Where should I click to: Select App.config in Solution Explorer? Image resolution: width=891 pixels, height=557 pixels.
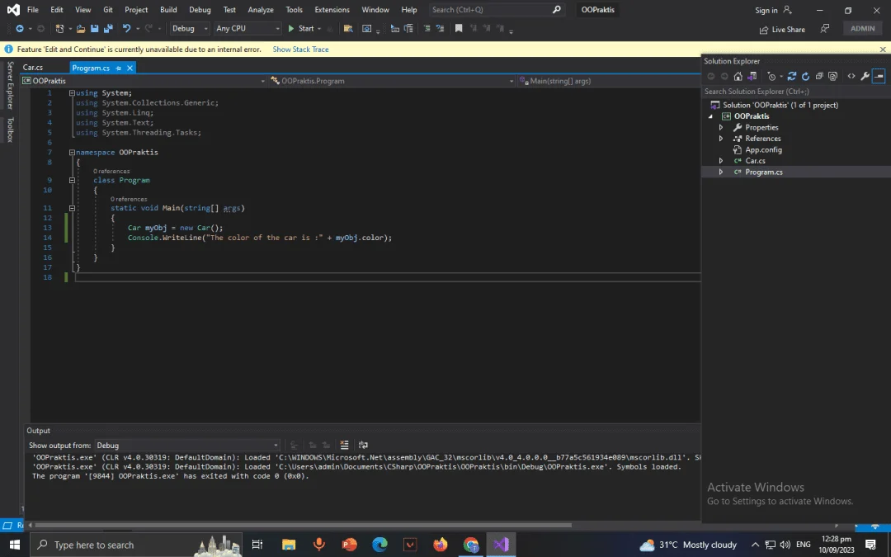763,150
